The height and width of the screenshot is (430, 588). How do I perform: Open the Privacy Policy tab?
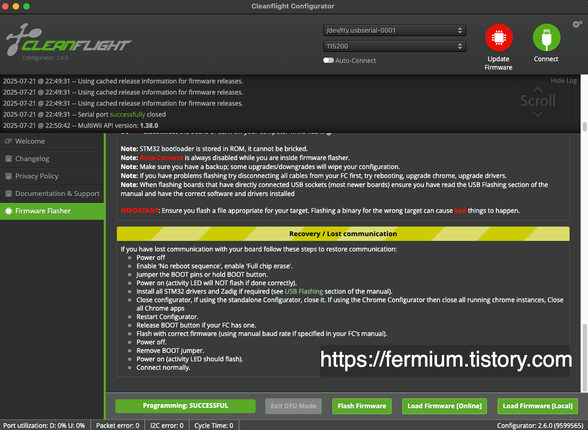[52, 176]
